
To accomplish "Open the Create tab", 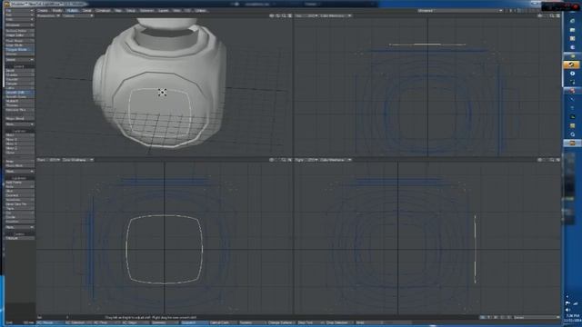I will [x=43, y=11].
